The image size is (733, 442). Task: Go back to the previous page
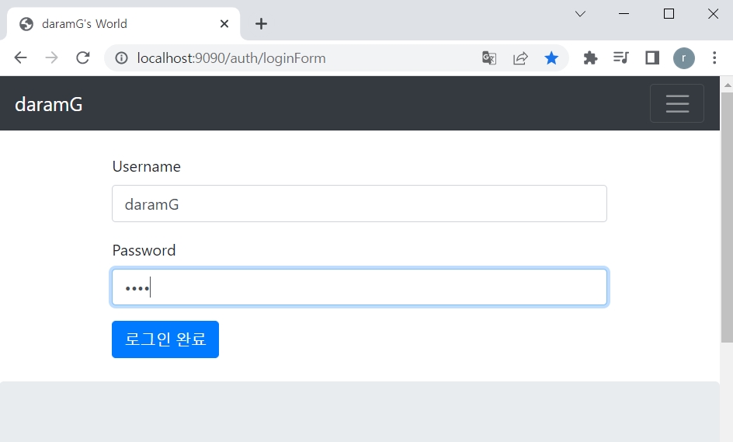20,58
